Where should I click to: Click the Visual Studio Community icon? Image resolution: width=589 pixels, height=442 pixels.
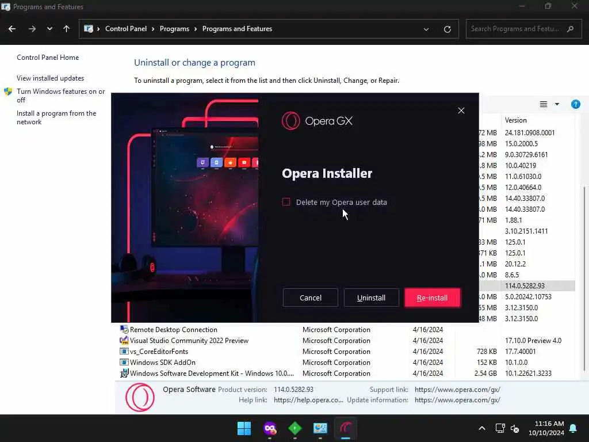point(124,340)
